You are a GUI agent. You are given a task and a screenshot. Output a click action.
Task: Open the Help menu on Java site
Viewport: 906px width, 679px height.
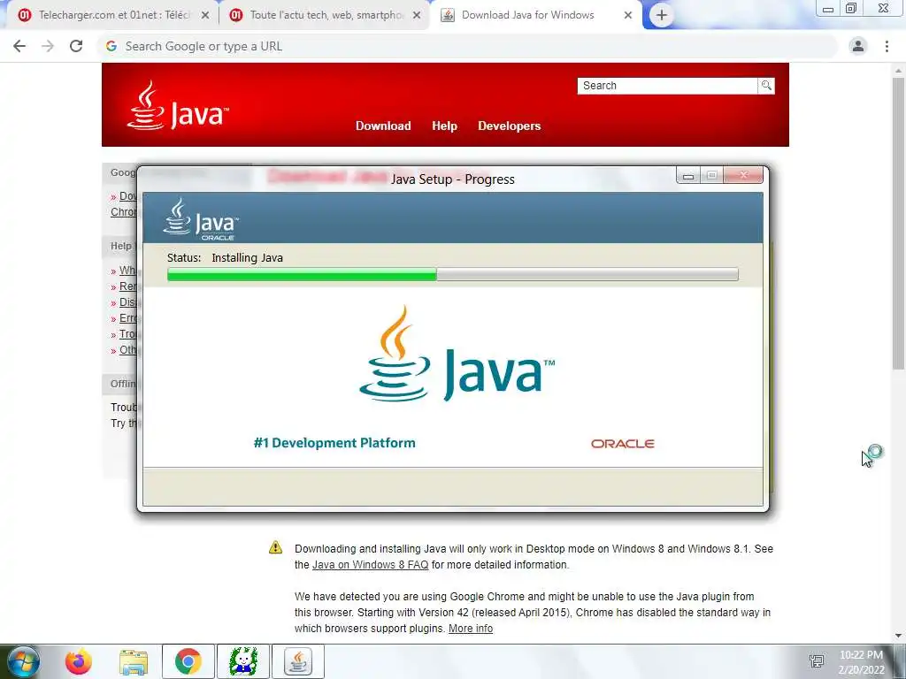[x=444, y=126]
